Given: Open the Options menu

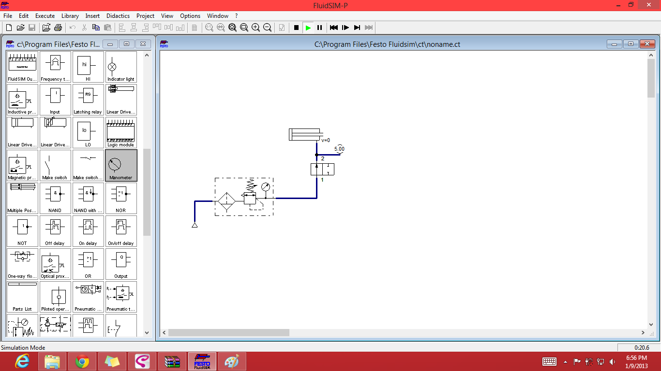Looking at the screenshot, I should (x=190, y=16).
